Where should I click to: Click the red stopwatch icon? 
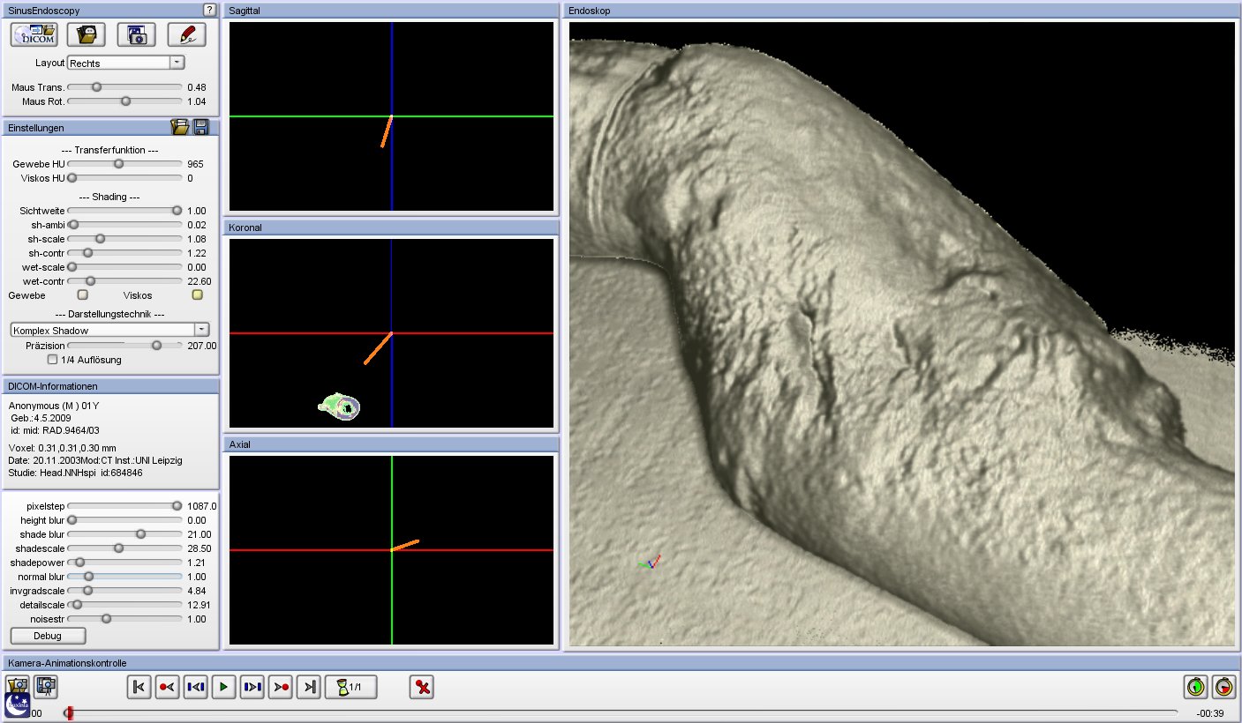point(1223,686)
